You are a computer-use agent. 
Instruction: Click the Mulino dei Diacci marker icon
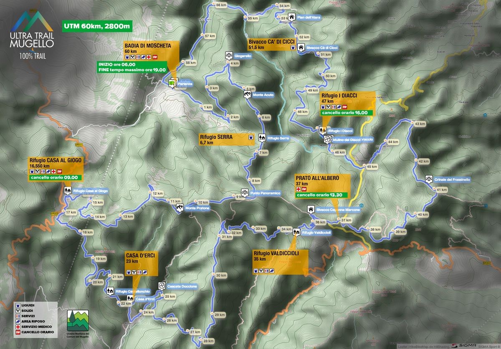(327, 140)
